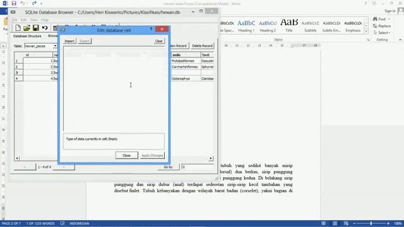This screenshot has height=227, width=404.
Task: Click the Word application logo icon
Action: pyautogui.click(x=4, y=3)
